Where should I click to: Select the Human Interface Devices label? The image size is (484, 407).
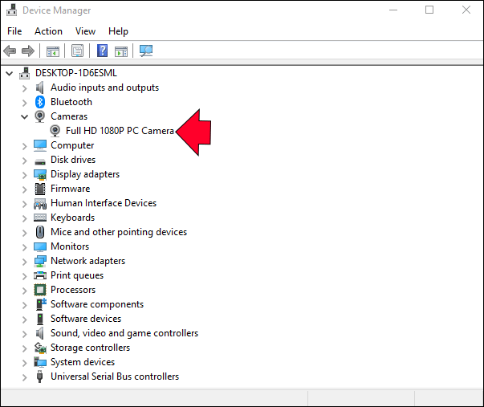pos(104,203)
